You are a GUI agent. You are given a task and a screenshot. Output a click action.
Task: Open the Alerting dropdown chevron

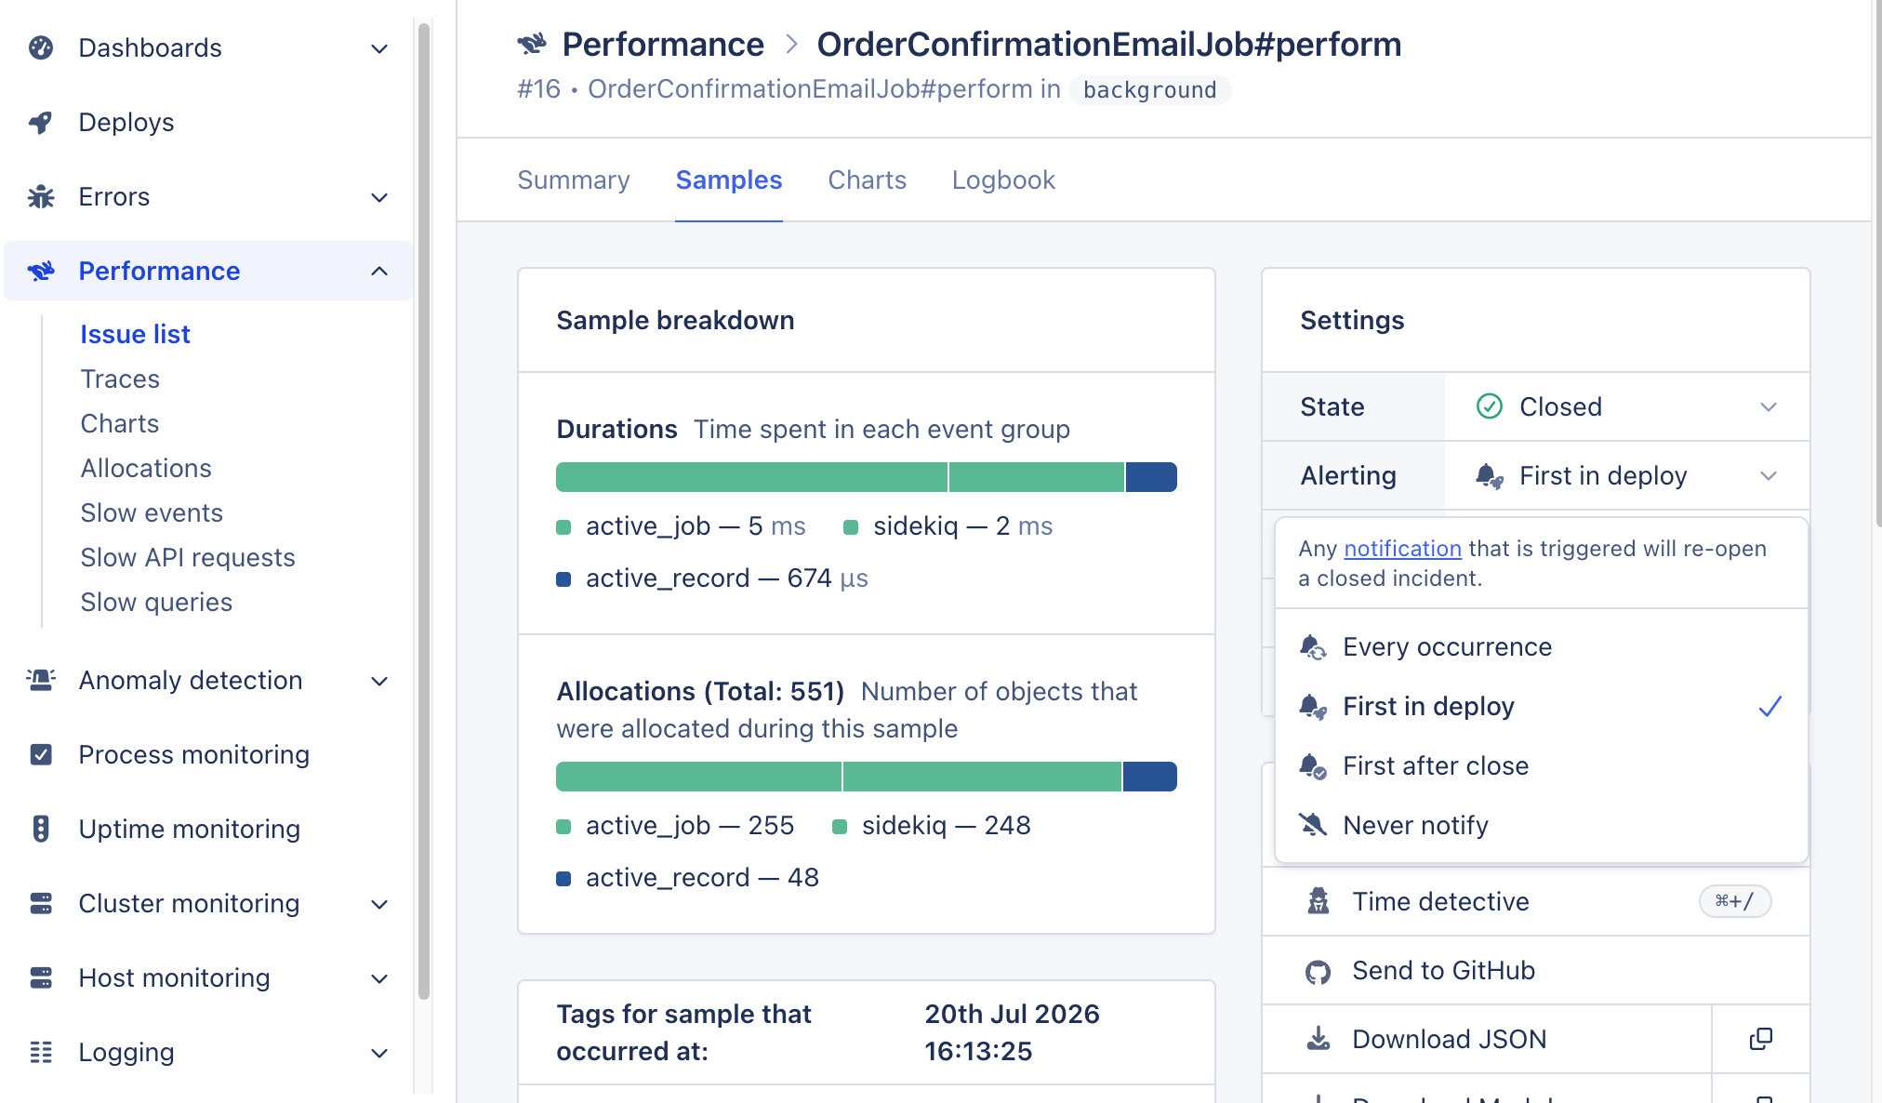(x=1769, y=475)
